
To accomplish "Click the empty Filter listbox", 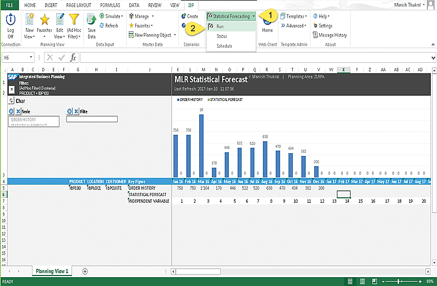I will (x=92, y=119).
